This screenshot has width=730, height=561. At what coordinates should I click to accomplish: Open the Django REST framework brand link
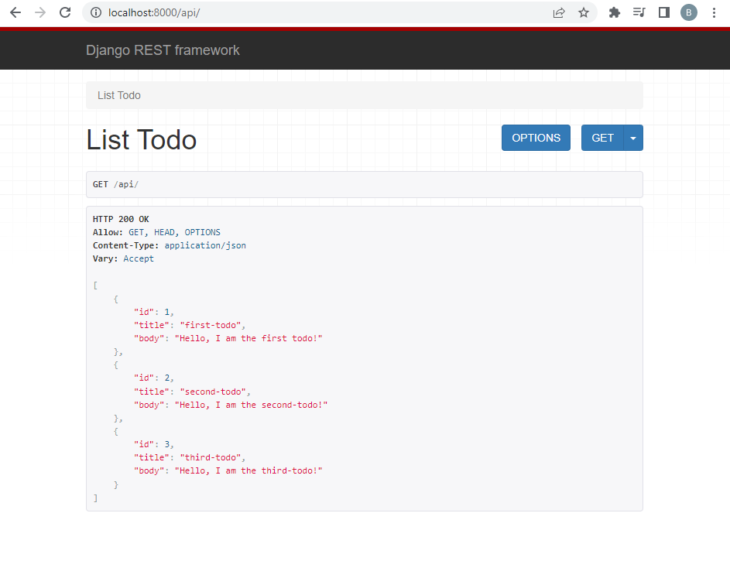[x=163, y=50]
